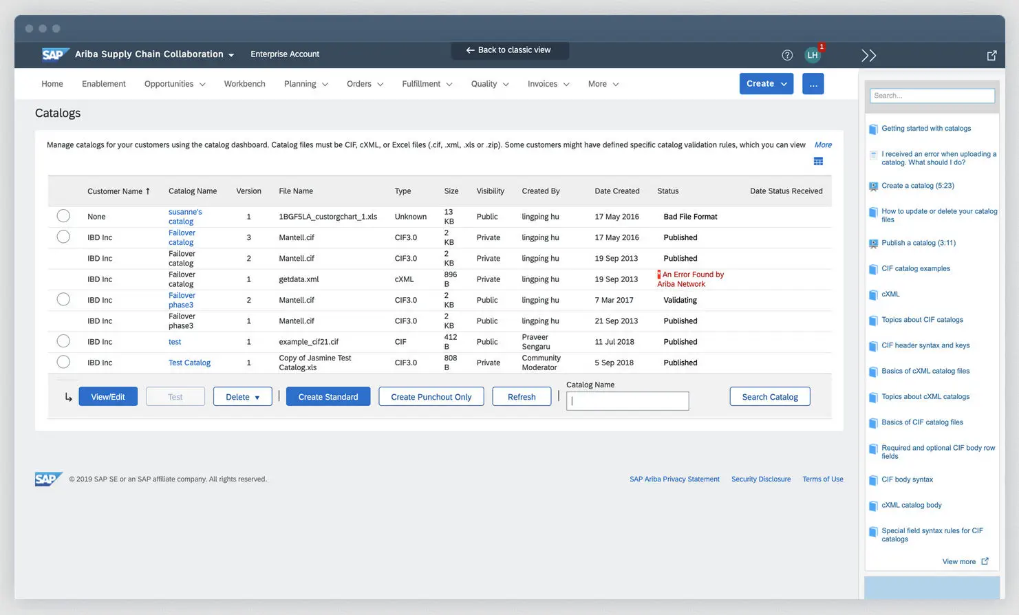
Task: Open the Workbench tab
Action: pyautogui.click(x=244, y=84)
